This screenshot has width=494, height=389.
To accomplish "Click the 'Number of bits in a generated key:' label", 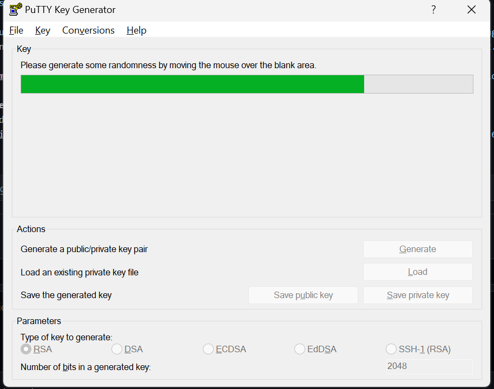I will tap(85, 367).
